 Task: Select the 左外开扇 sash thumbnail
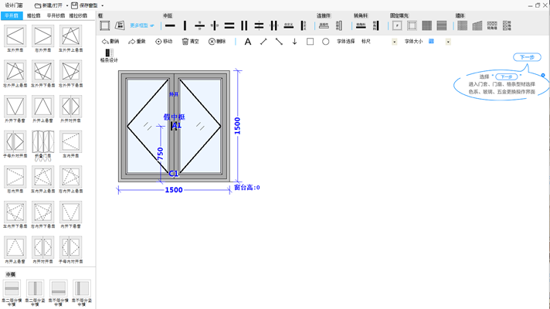15,37
